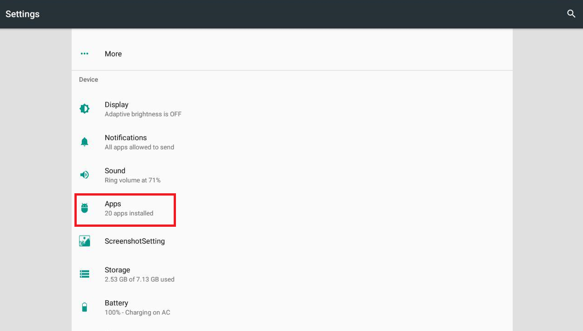Open search with the magnifier icon

(x=571, y=14)
